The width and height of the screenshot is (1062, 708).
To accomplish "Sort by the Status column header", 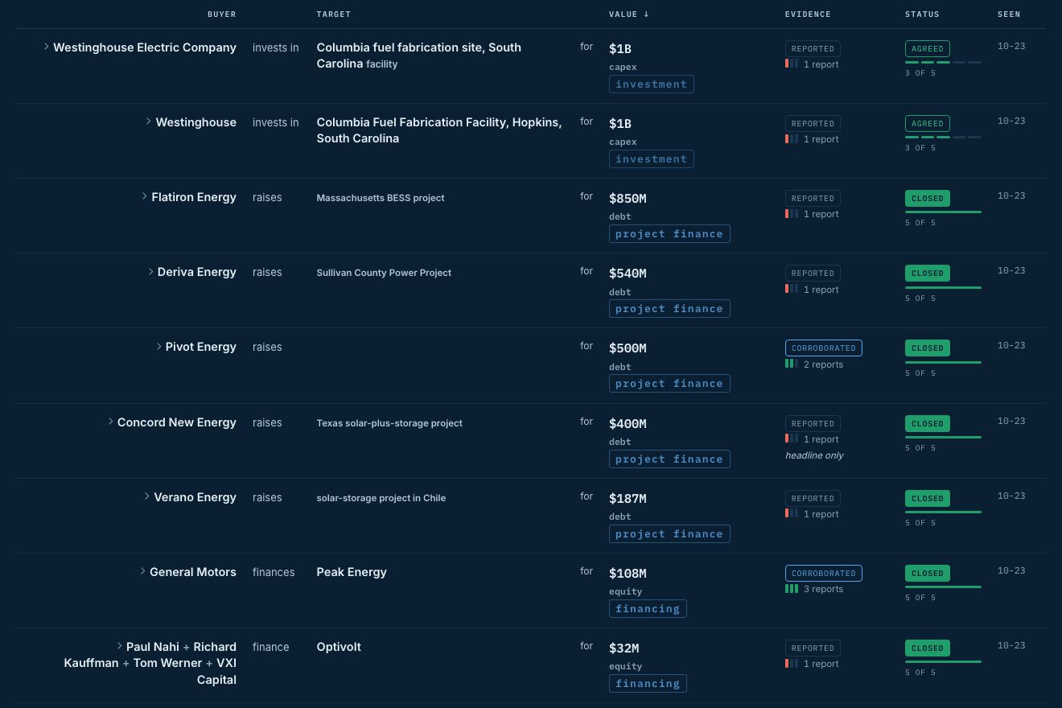I will 922,14.
